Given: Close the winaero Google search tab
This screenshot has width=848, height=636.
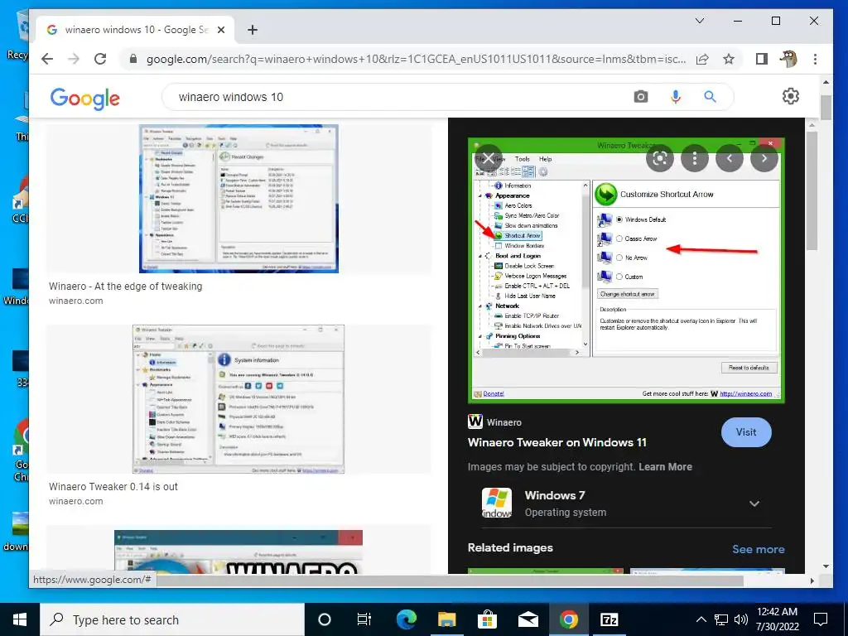Looking at the screenshot, I should click(x=220, y=30).
